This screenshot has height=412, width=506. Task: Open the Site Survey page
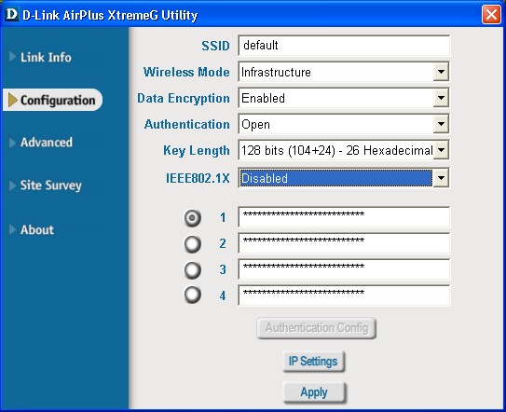point(51,185)
